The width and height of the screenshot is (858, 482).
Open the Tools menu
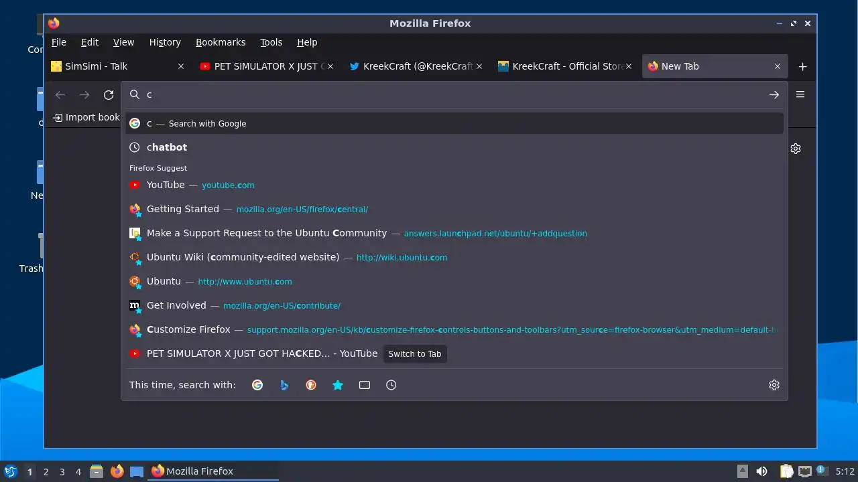(x=271, y=42)
